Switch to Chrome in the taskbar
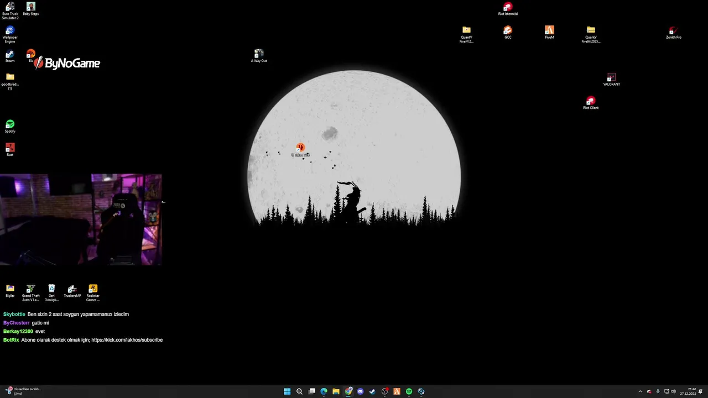The image size is (708, 398). (348, 391)
